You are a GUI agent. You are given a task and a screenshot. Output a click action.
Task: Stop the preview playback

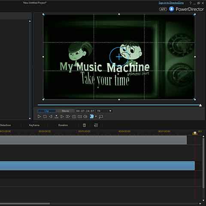(x=45, y=117)
